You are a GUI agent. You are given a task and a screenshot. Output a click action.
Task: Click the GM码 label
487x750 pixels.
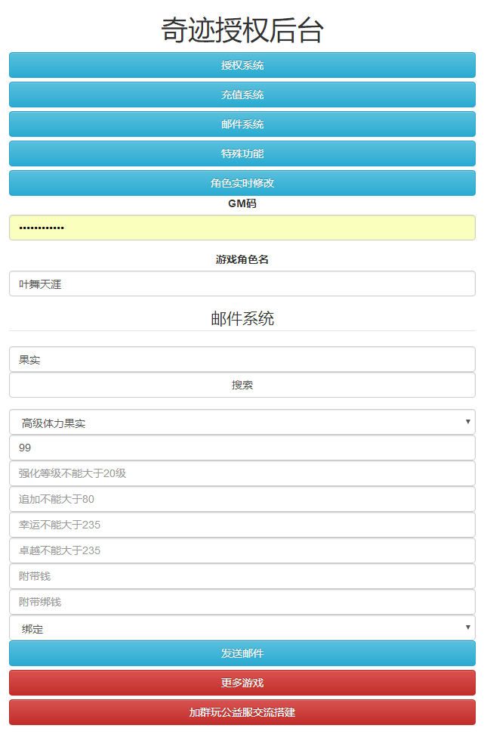click(x=242, y=204)
